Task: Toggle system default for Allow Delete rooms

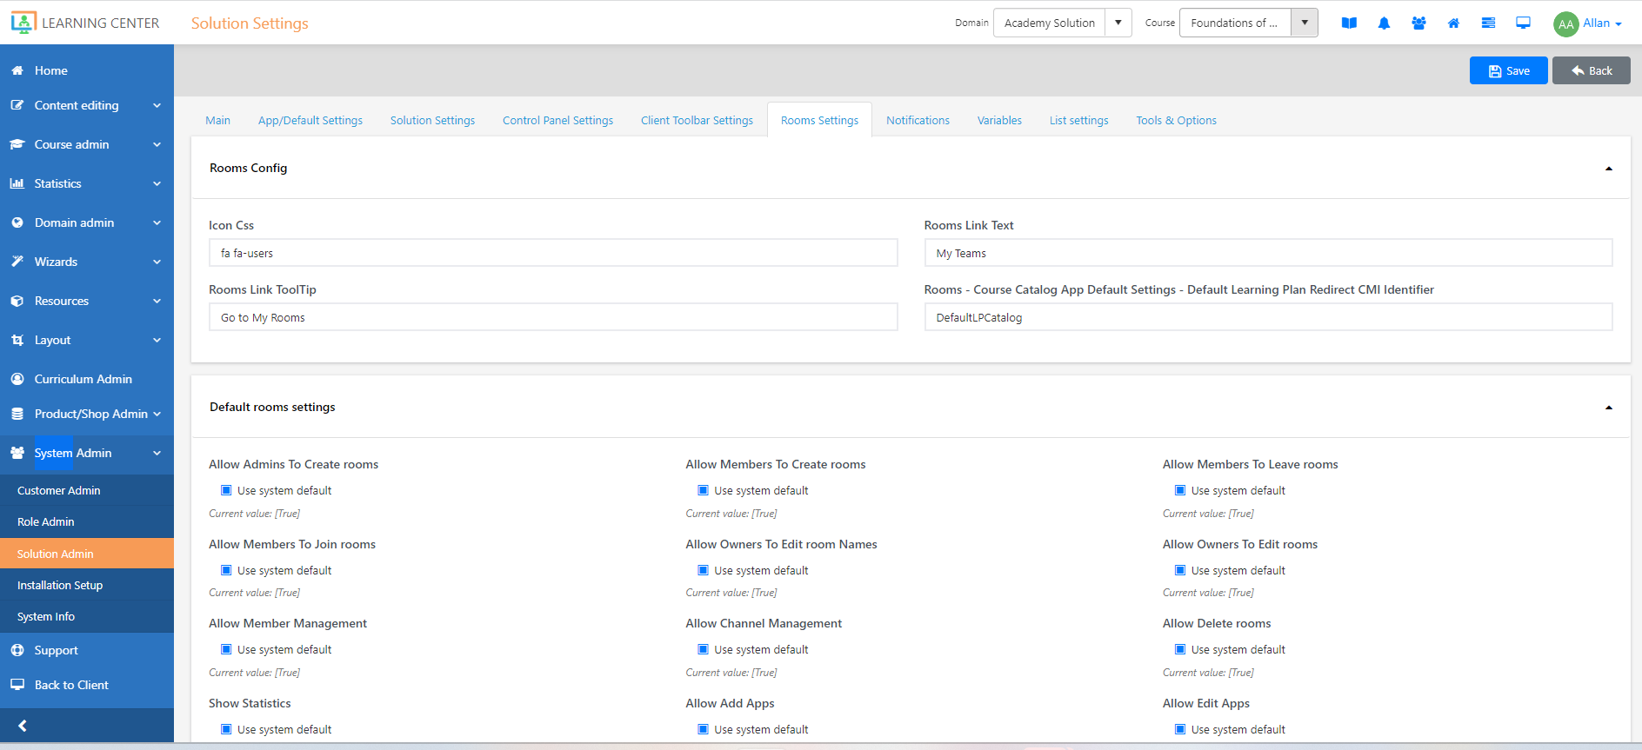Action: [x=1180, y=649]
